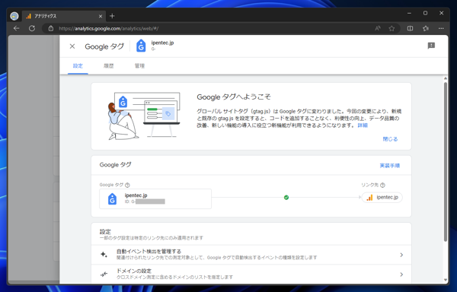Minimize the browser window
Screen dimensions: 457x292
(409, 13)
